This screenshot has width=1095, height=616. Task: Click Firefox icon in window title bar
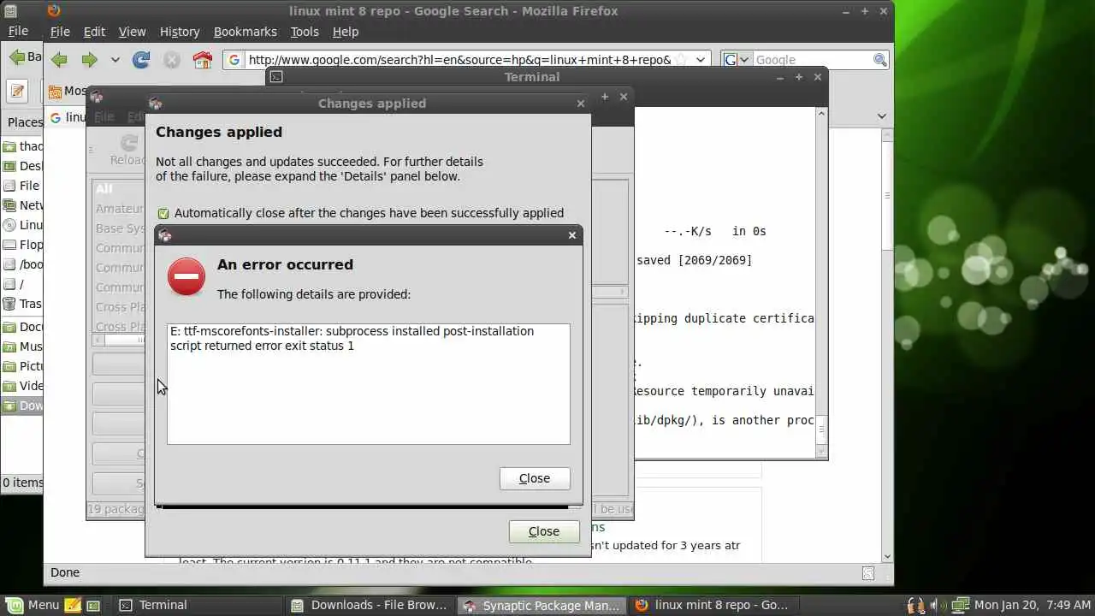point(54,11)
